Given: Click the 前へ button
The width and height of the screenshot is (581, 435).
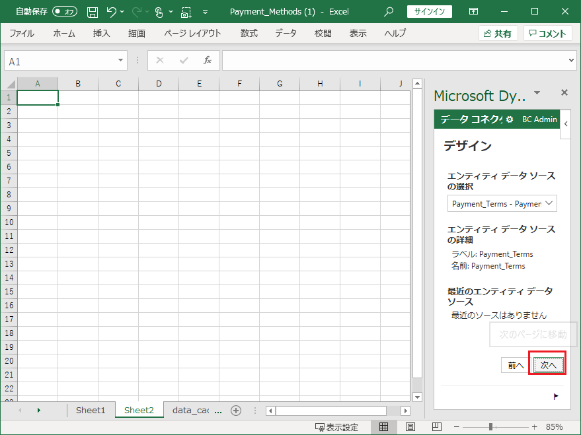Looking at the screenshot, I should click(516, 366).
